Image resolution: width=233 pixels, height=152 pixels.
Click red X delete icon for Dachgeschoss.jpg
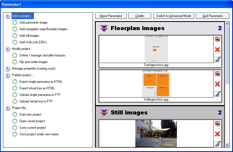(x=217, y=50)
